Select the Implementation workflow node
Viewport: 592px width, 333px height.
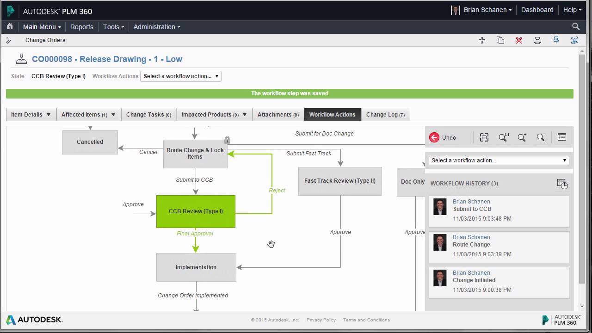(x=196, y=267)
